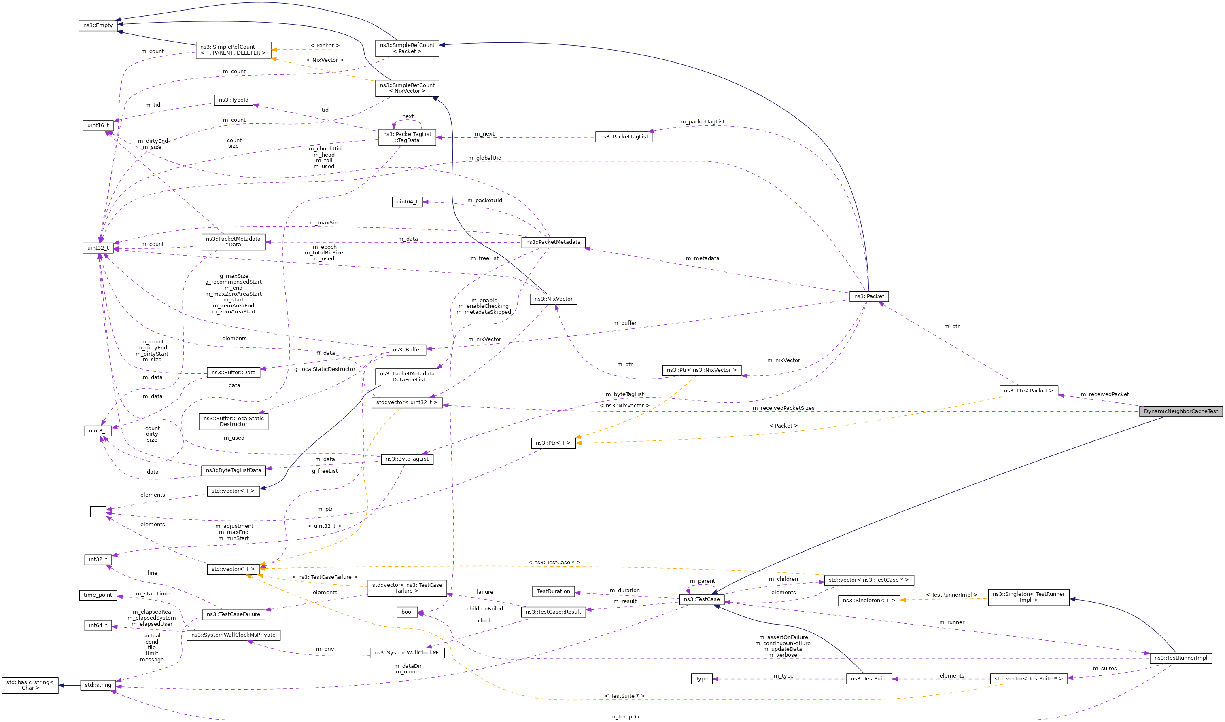The image size is (1225, 722).
Task: Click the ns3::NixVector class box
Action: click(553, 299)
